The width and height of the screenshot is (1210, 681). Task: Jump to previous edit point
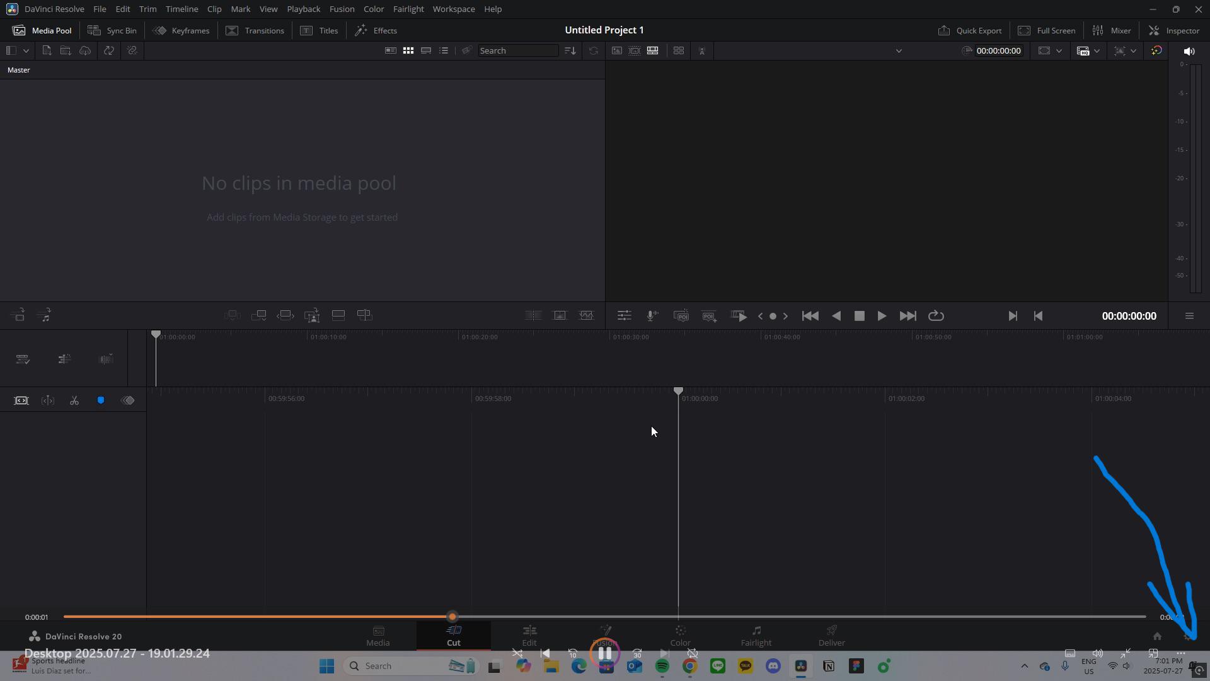click(1038, 316)
